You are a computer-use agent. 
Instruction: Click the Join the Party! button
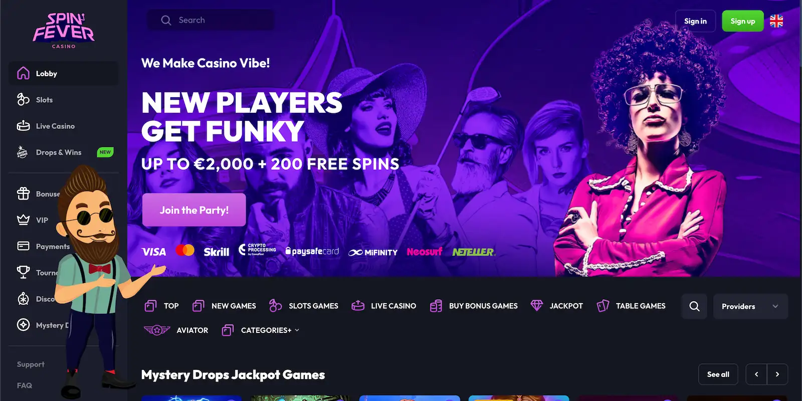point(194,210)
